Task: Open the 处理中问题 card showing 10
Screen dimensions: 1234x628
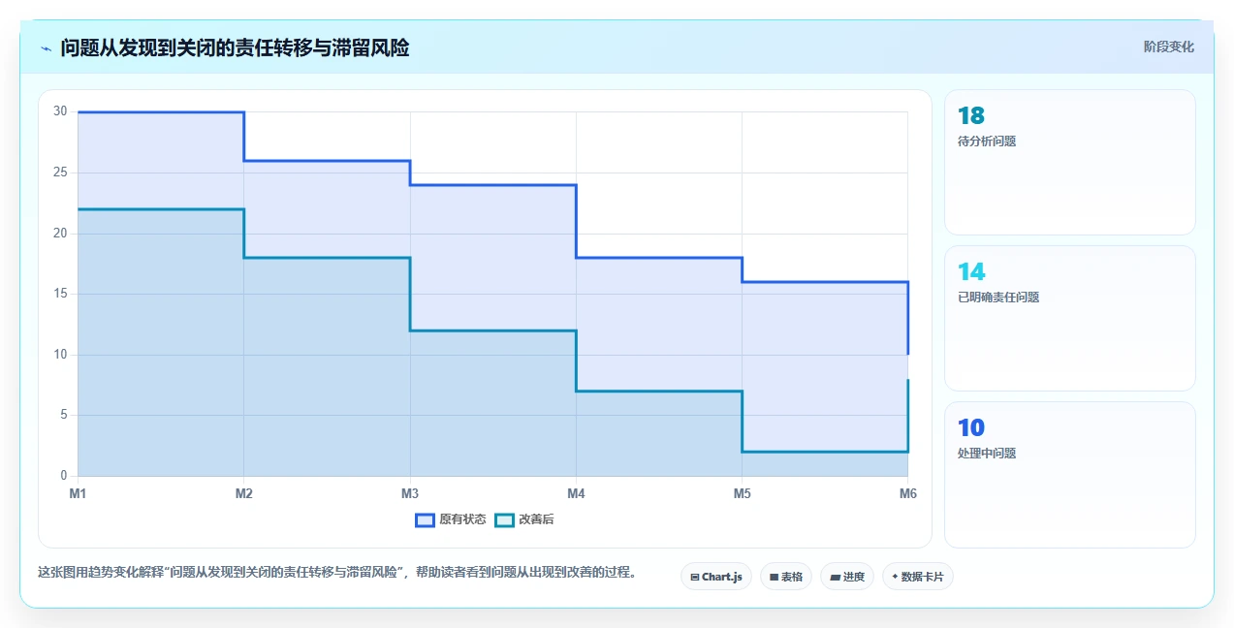Action: (1070, 475)
